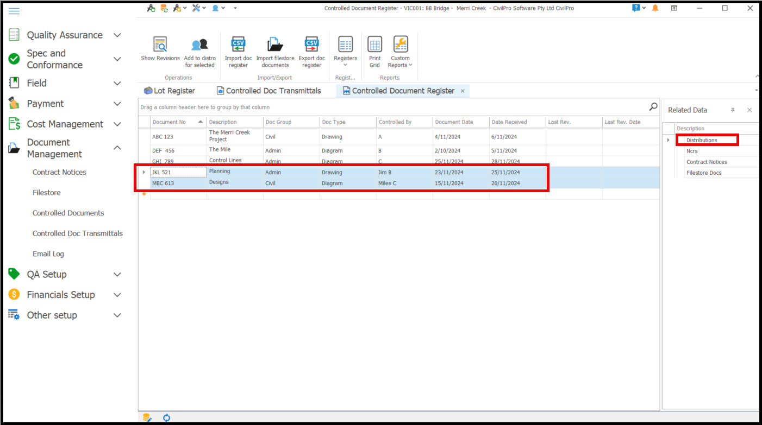Toggle the hamburger navigation menu
762x425 pixels.
click(x=14, y=11)
